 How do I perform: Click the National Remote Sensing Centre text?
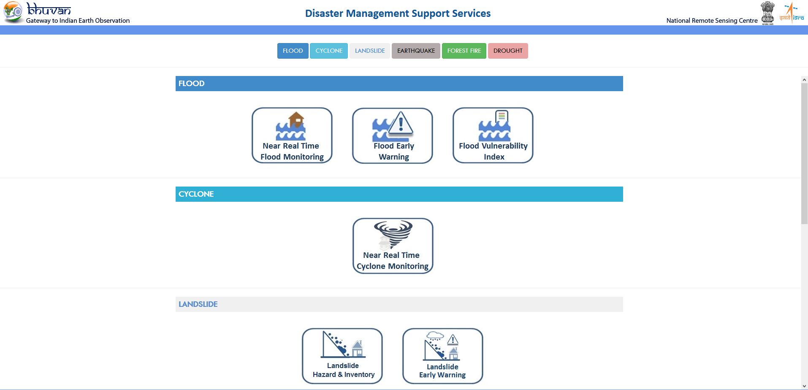(x=712, y=21)
